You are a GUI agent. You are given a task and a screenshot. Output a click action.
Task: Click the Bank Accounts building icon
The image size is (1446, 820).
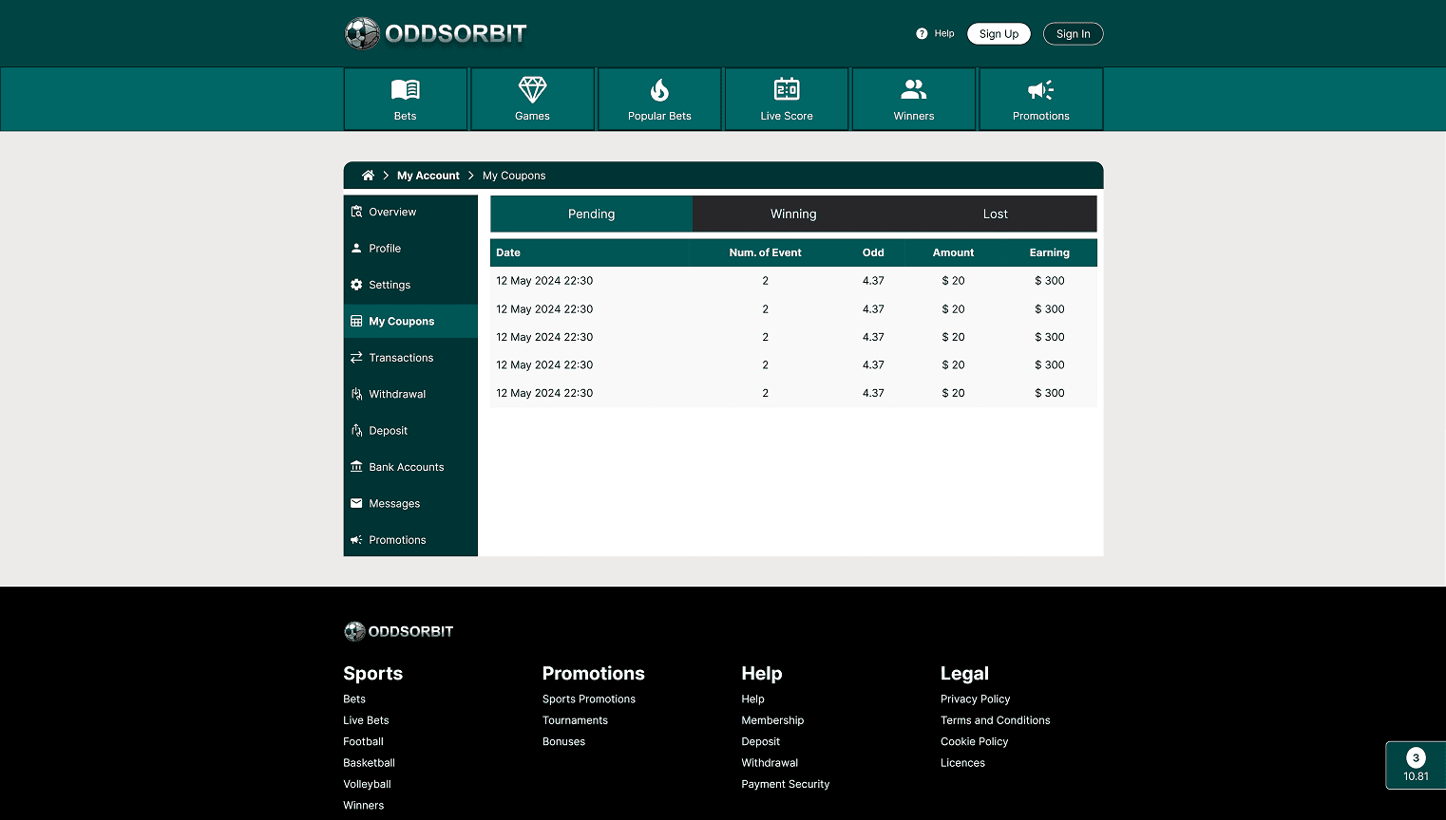356,467
